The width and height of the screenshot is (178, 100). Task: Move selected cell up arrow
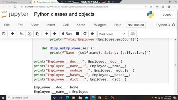pos(47,34)
